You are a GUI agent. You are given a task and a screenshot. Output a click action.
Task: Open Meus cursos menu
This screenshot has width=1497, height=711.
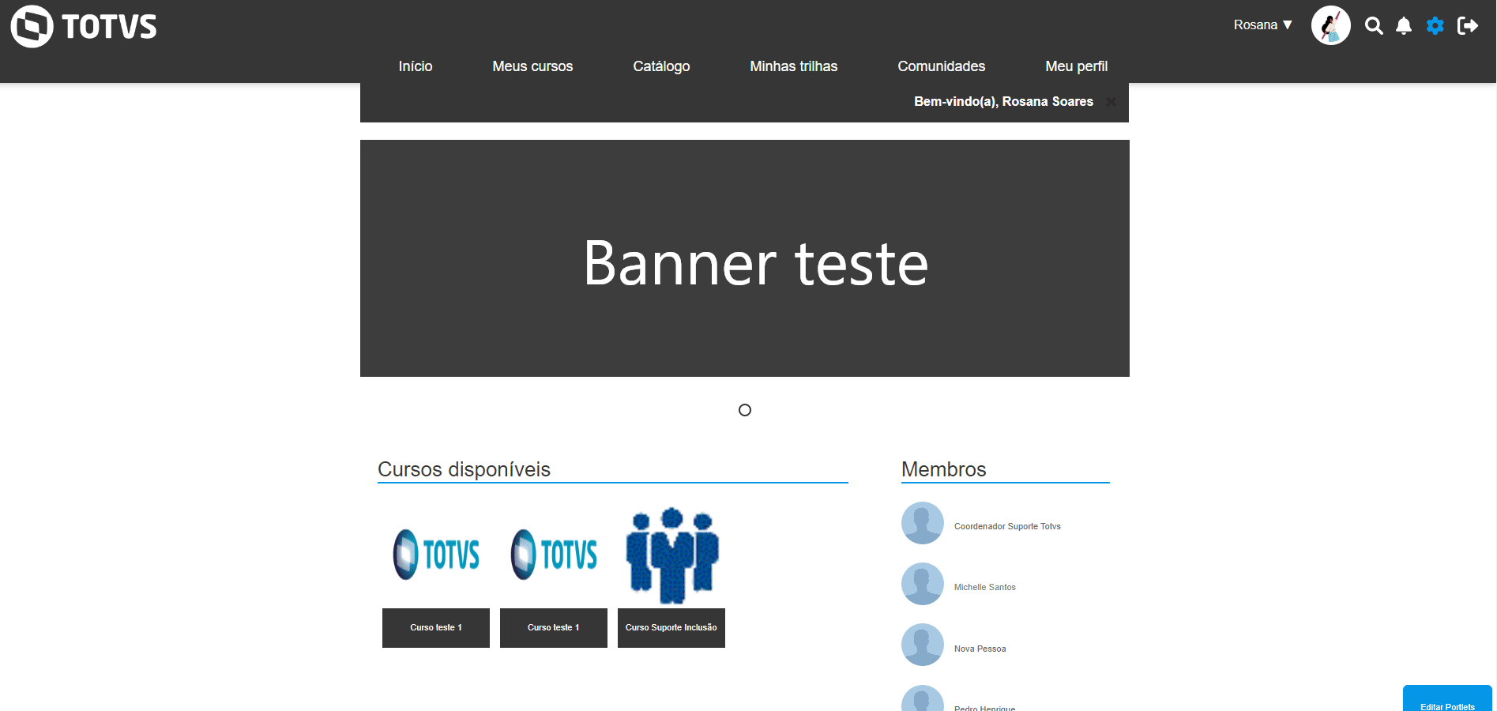coord(532,66)
